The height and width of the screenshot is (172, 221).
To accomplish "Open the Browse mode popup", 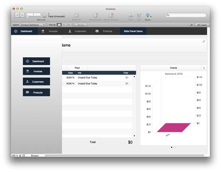I will (35, 155).
